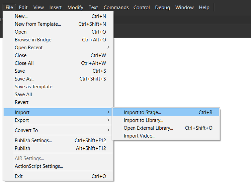251x190 pixels.
Task: Open the Help menu
Action: click(204, 7)
